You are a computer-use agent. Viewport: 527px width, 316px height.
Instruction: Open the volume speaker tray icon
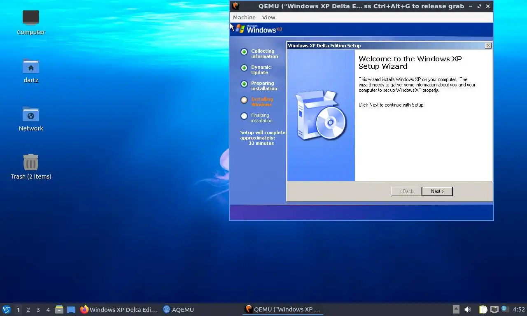pos(468,309)
